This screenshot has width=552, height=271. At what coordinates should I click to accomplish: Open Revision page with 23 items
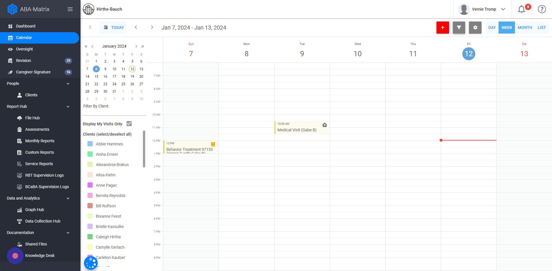point(40,61)
